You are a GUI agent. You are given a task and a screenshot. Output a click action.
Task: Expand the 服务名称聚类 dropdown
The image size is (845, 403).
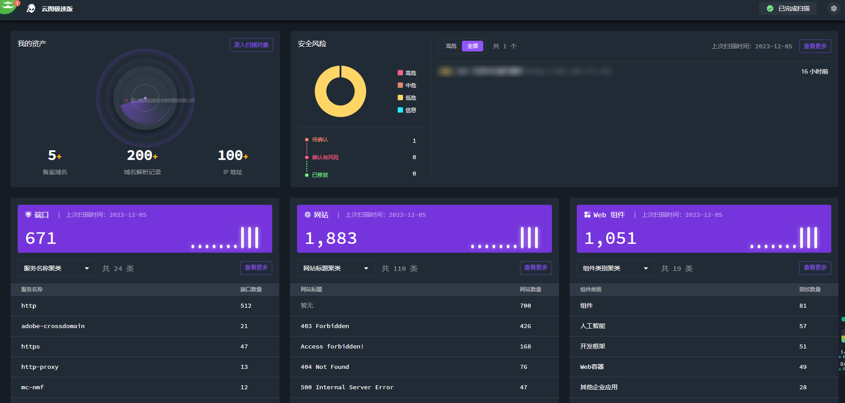(x=56, y=268)
